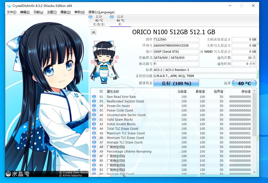The height and width of the screenshot is (183, 268).
Task: Click the SMART list vertical scrollbar thumb
Action: (x=254, y=115)
